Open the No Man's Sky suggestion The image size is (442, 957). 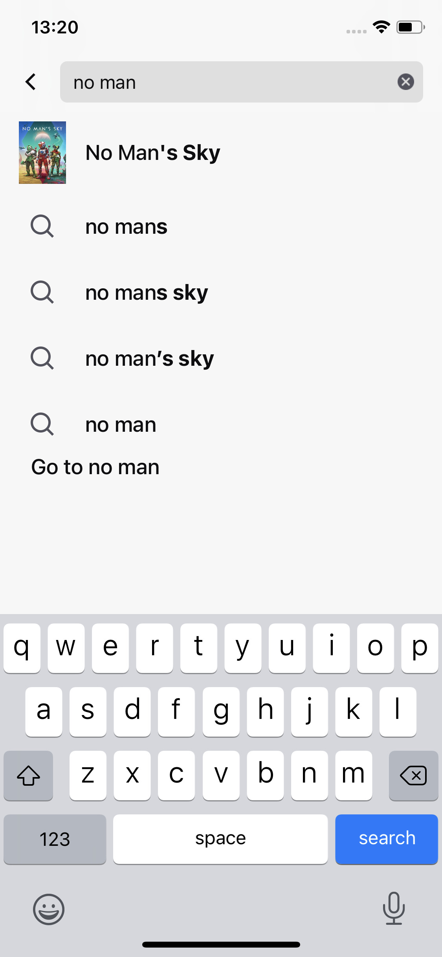point(152,152)
